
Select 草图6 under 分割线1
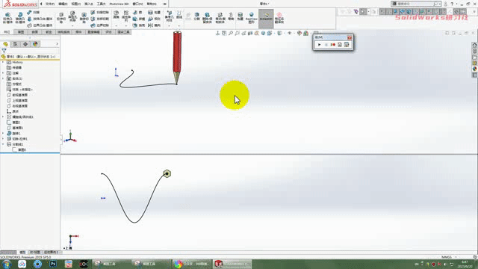(22, 149)
